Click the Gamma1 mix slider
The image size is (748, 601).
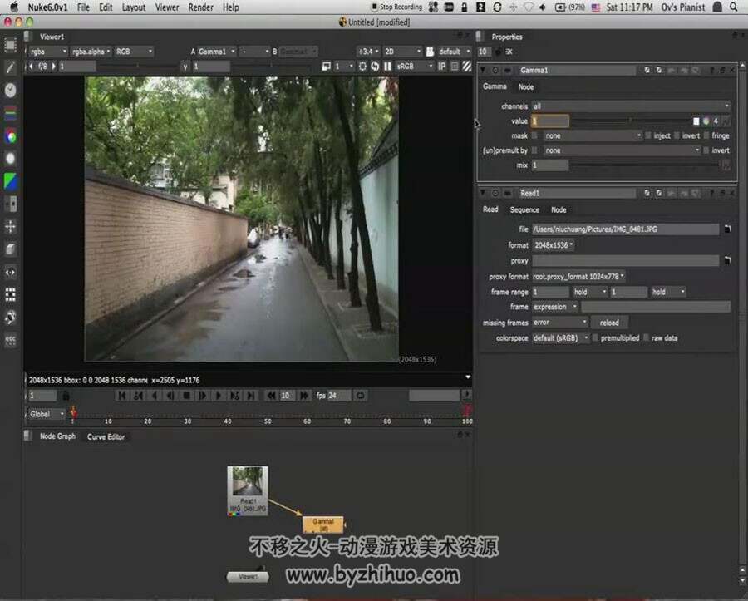pos(644,165)
